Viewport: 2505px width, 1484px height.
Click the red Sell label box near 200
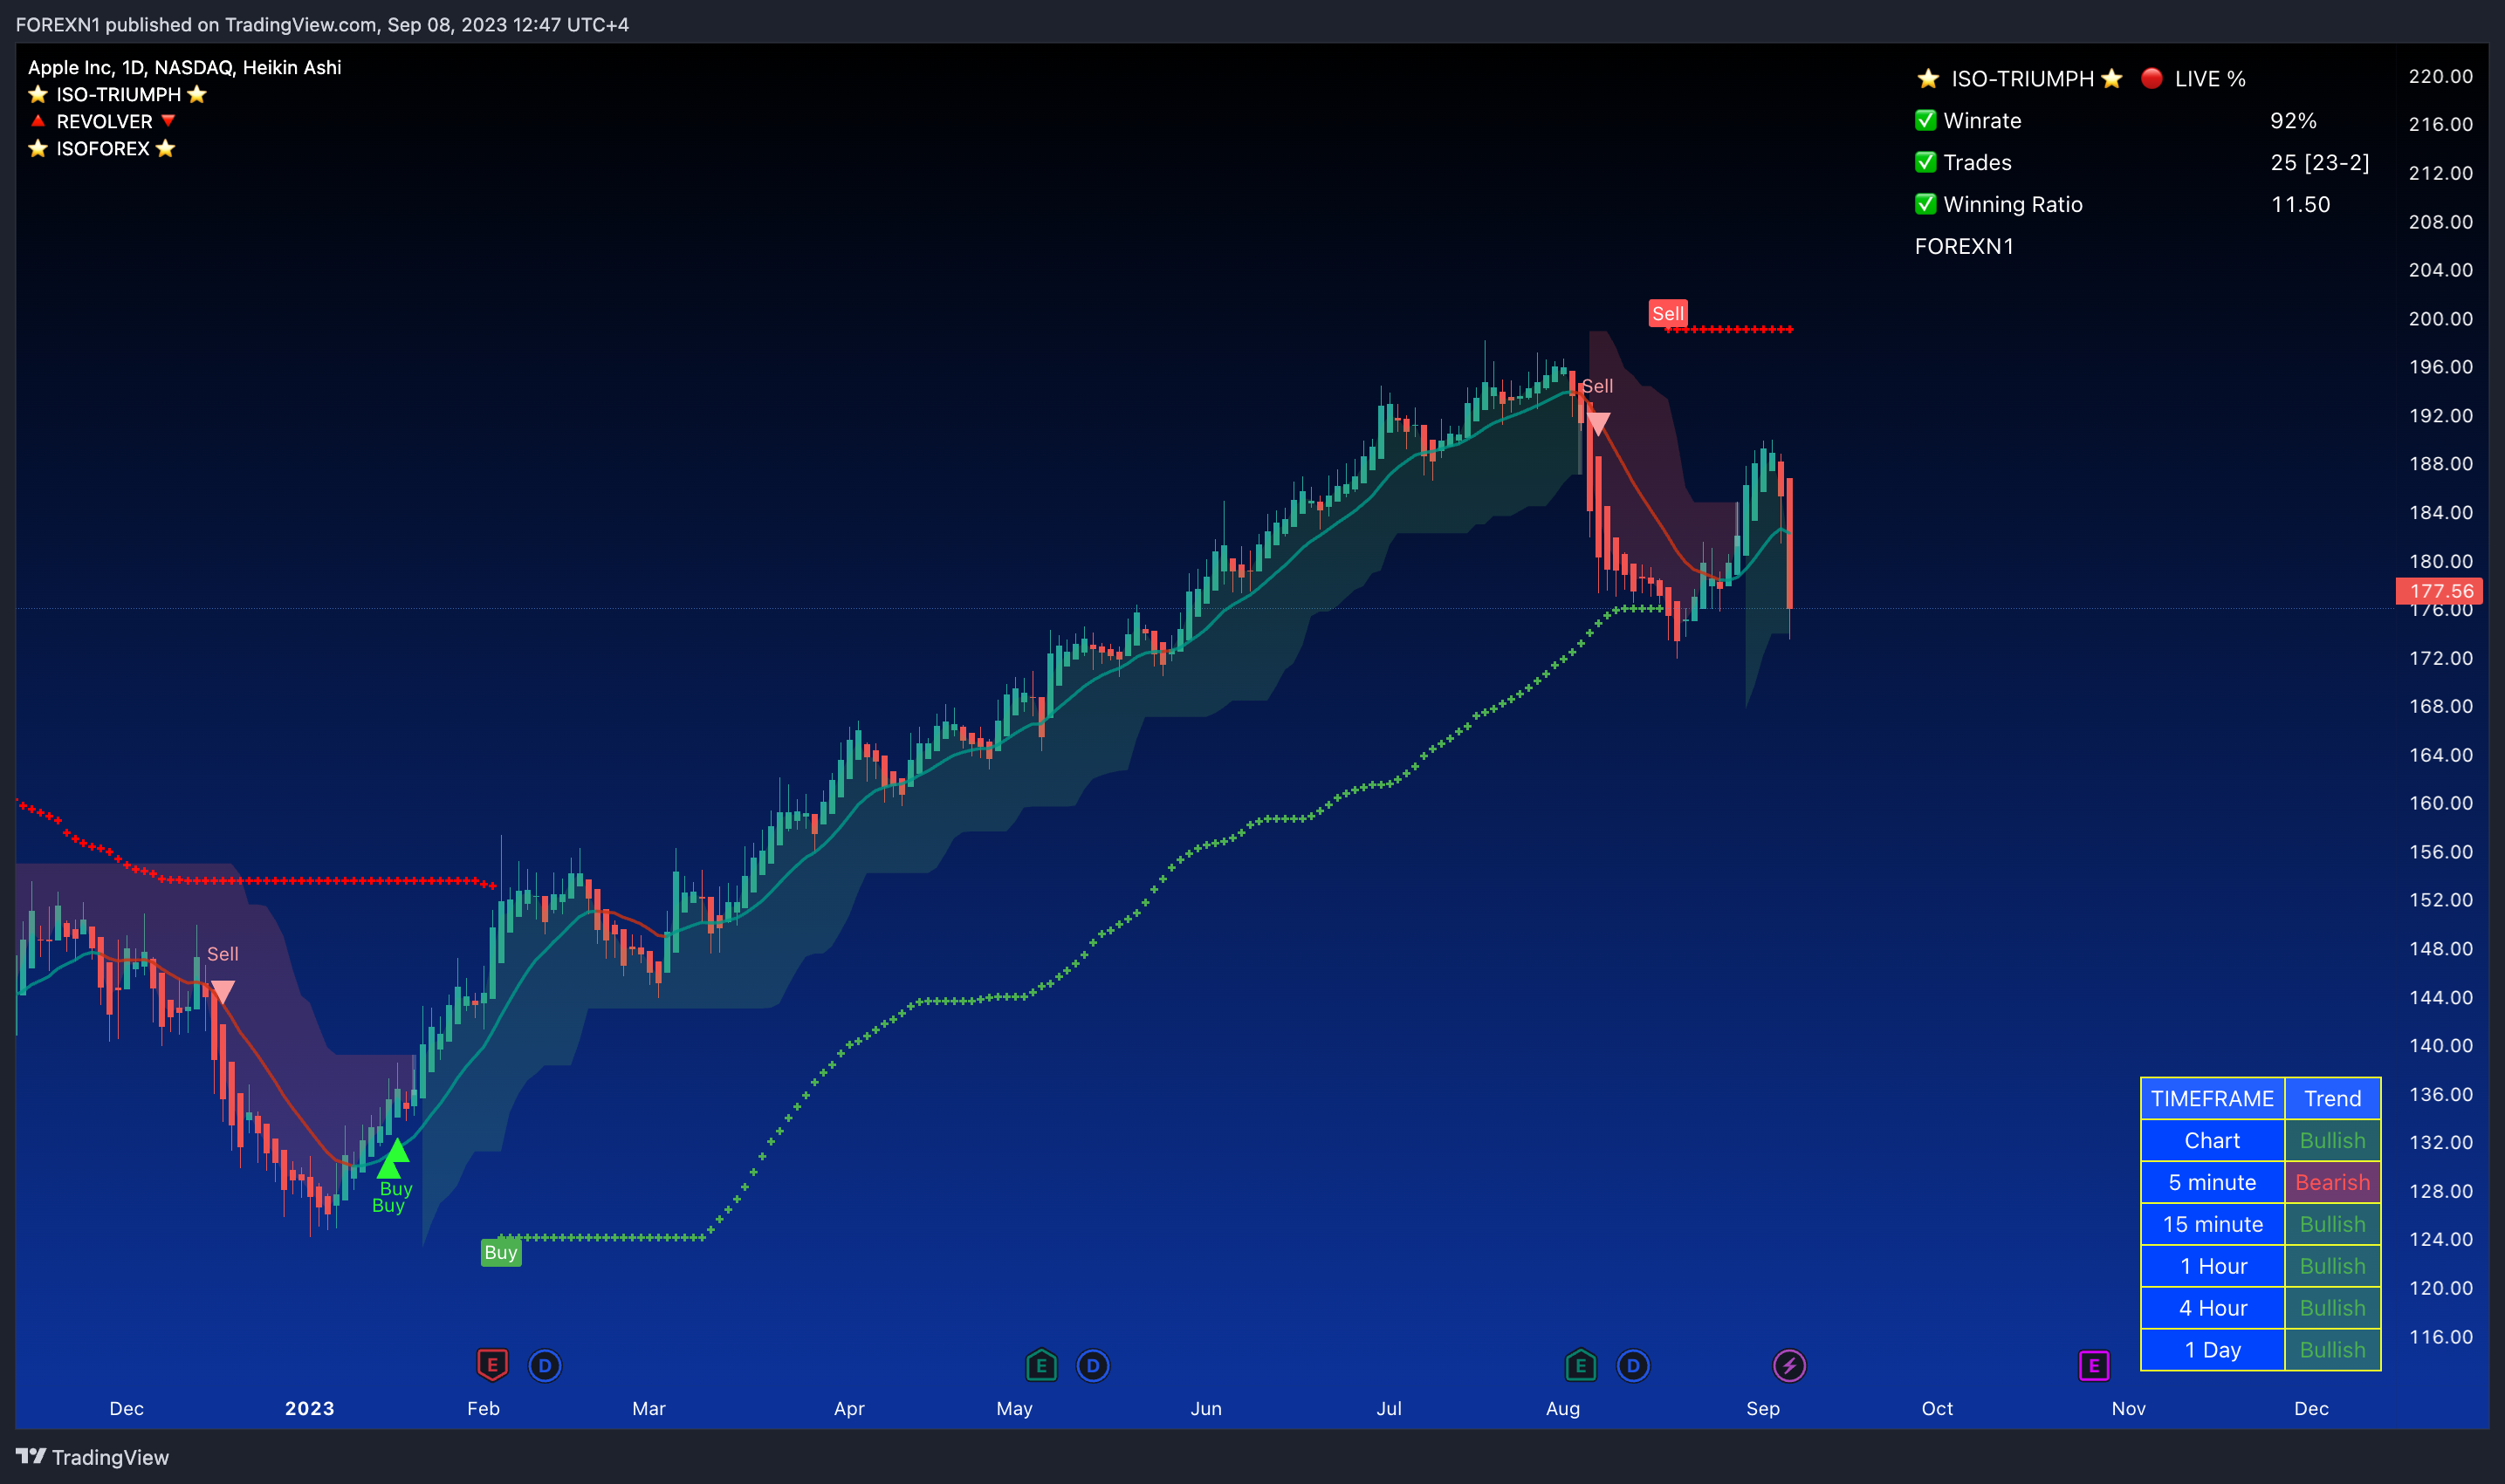(1667, 313)
